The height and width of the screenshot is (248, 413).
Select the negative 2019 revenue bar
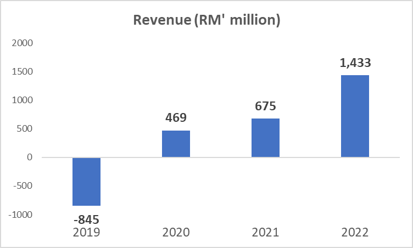[x=86, y=182]
